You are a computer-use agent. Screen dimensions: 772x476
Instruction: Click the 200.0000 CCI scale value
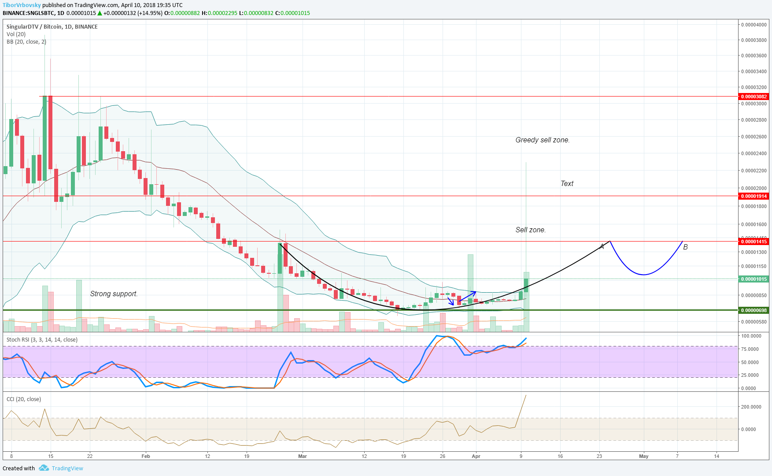751,407
